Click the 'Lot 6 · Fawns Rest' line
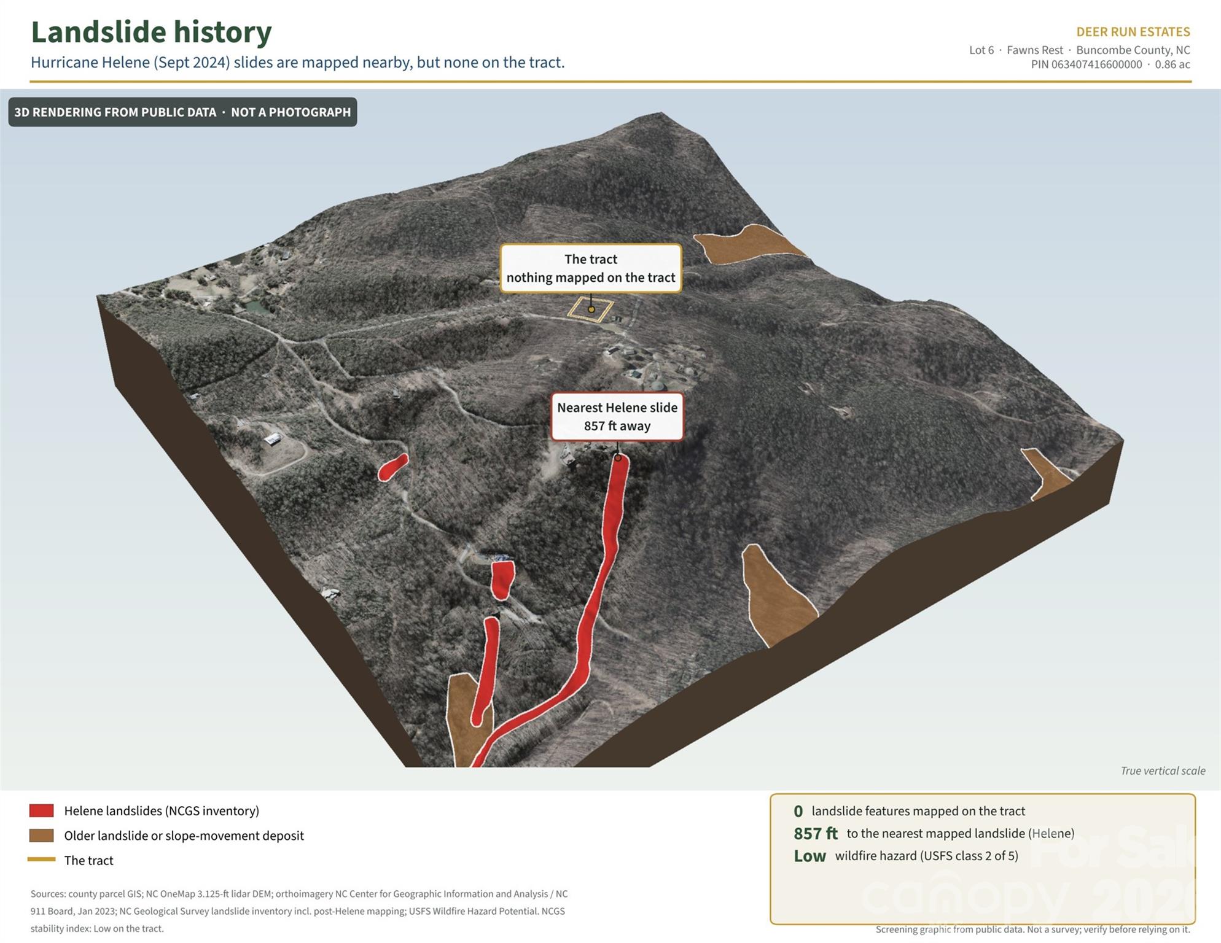The width and height of the screenshot is (1221, 943). tap(1080, 50)
